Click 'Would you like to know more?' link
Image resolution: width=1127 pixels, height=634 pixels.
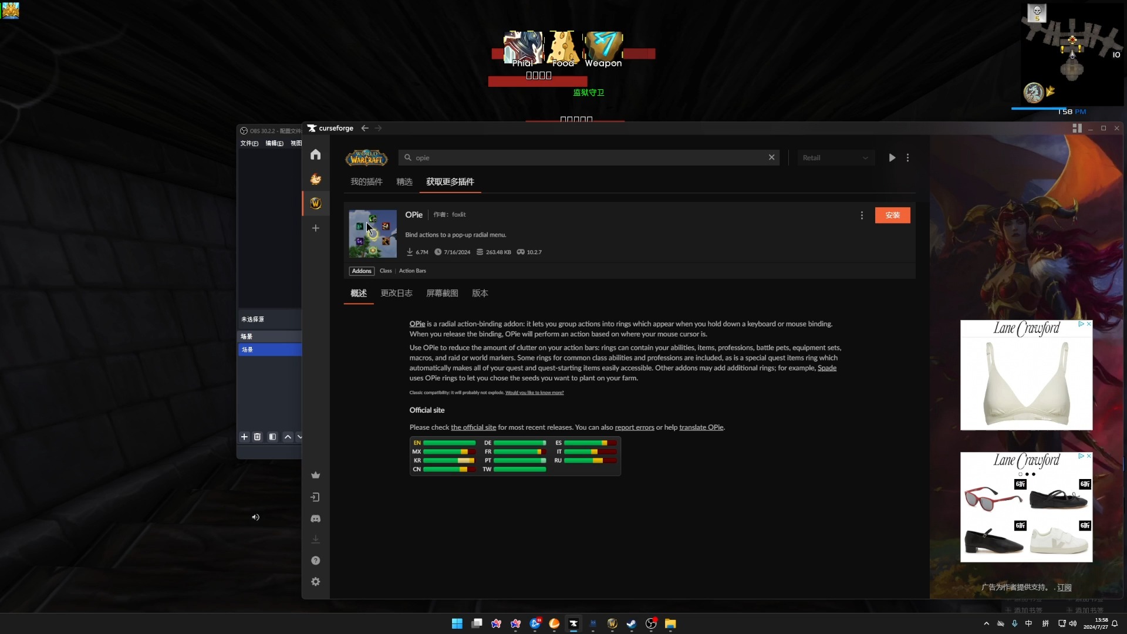click(x=534, y=393)
